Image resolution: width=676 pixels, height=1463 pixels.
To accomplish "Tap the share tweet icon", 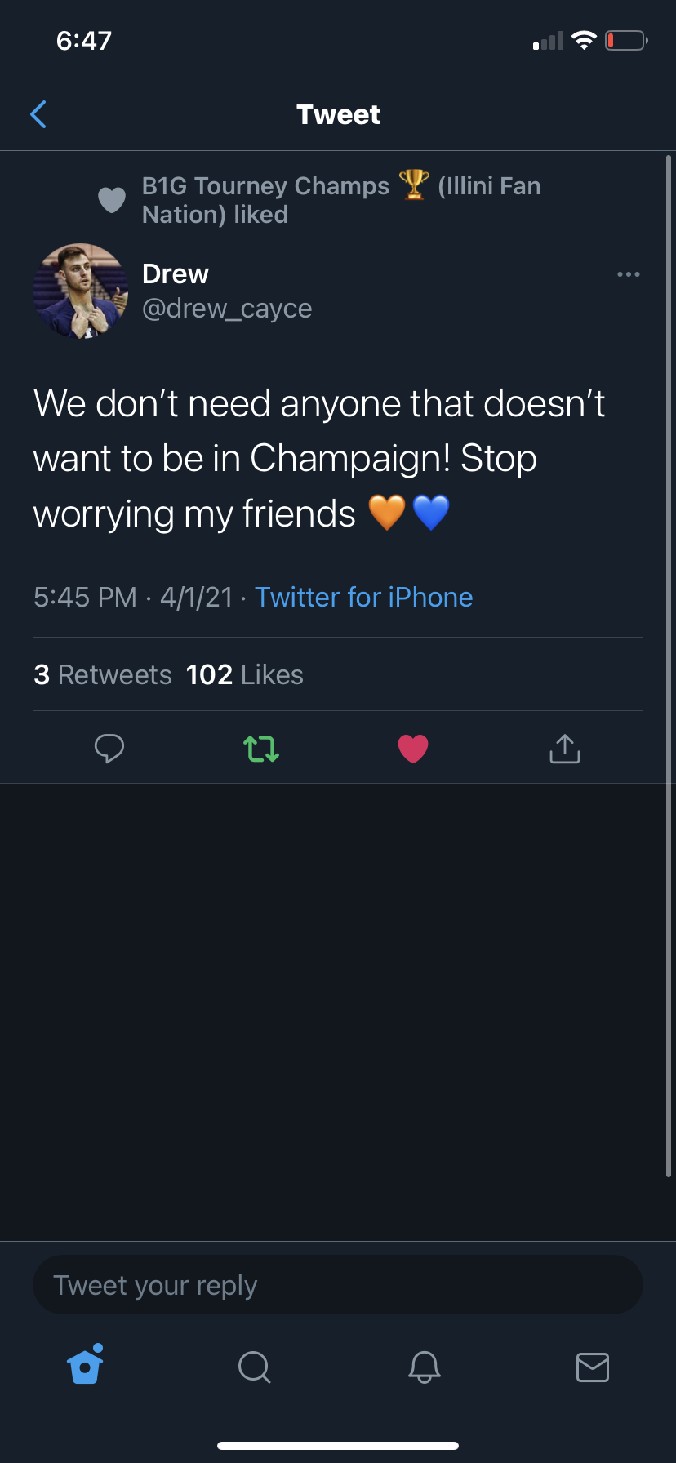I will click(565, 748).
